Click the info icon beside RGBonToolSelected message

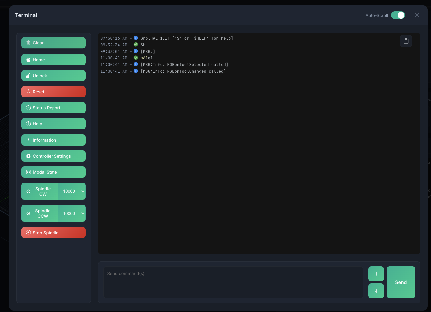136,64
